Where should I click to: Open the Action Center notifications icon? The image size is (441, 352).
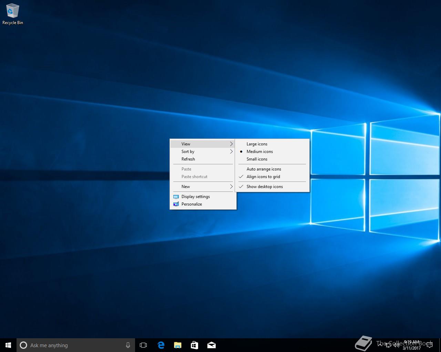pos(430,345)
